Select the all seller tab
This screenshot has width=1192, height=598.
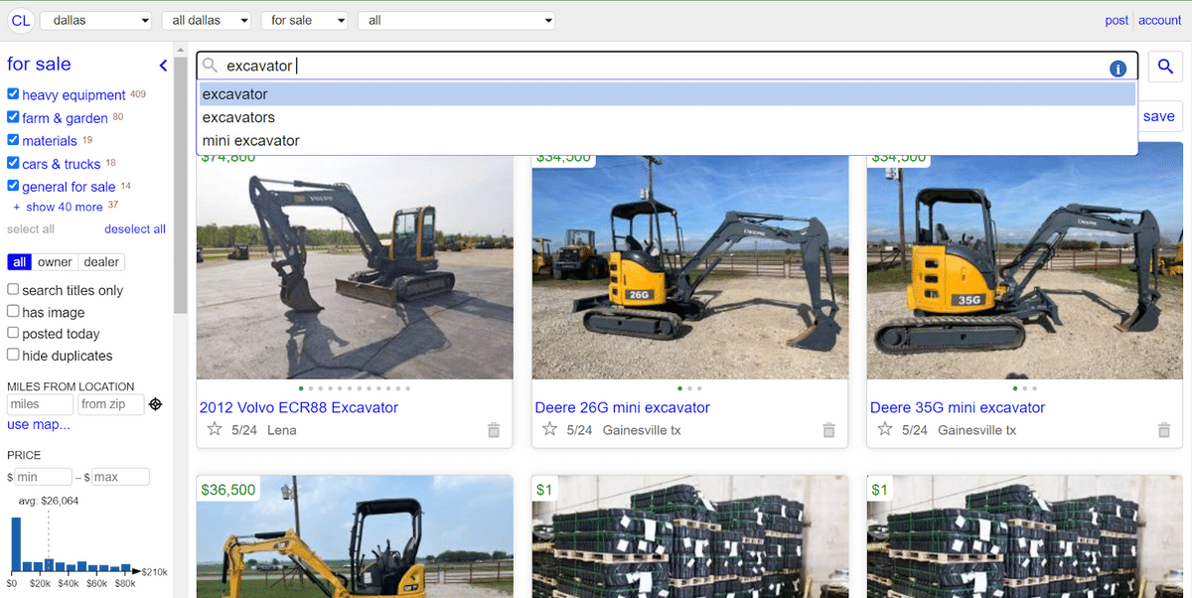coord(19,262)
